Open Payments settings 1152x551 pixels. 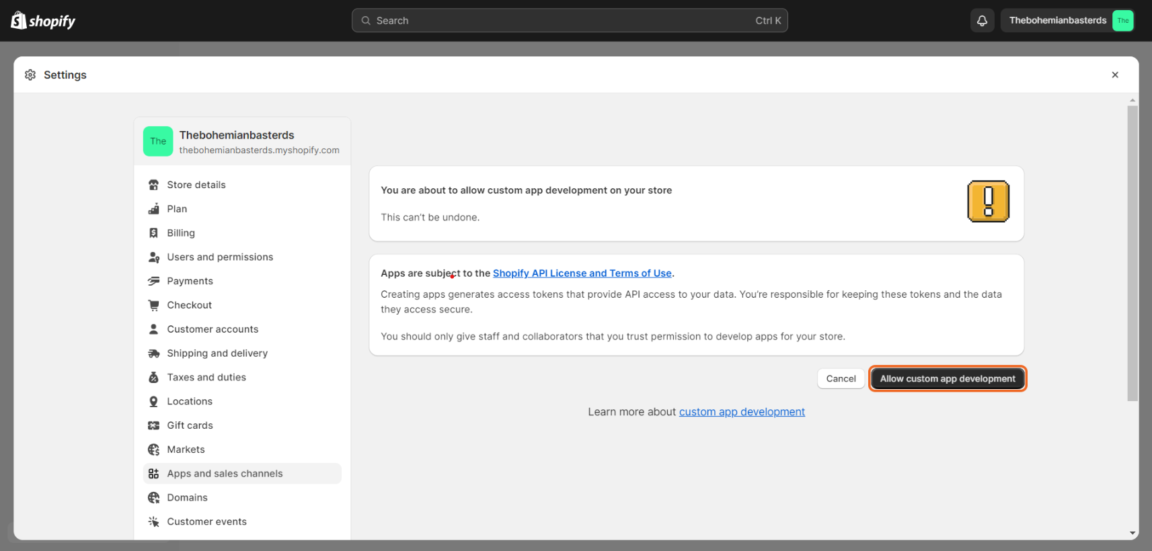point(242,281)
